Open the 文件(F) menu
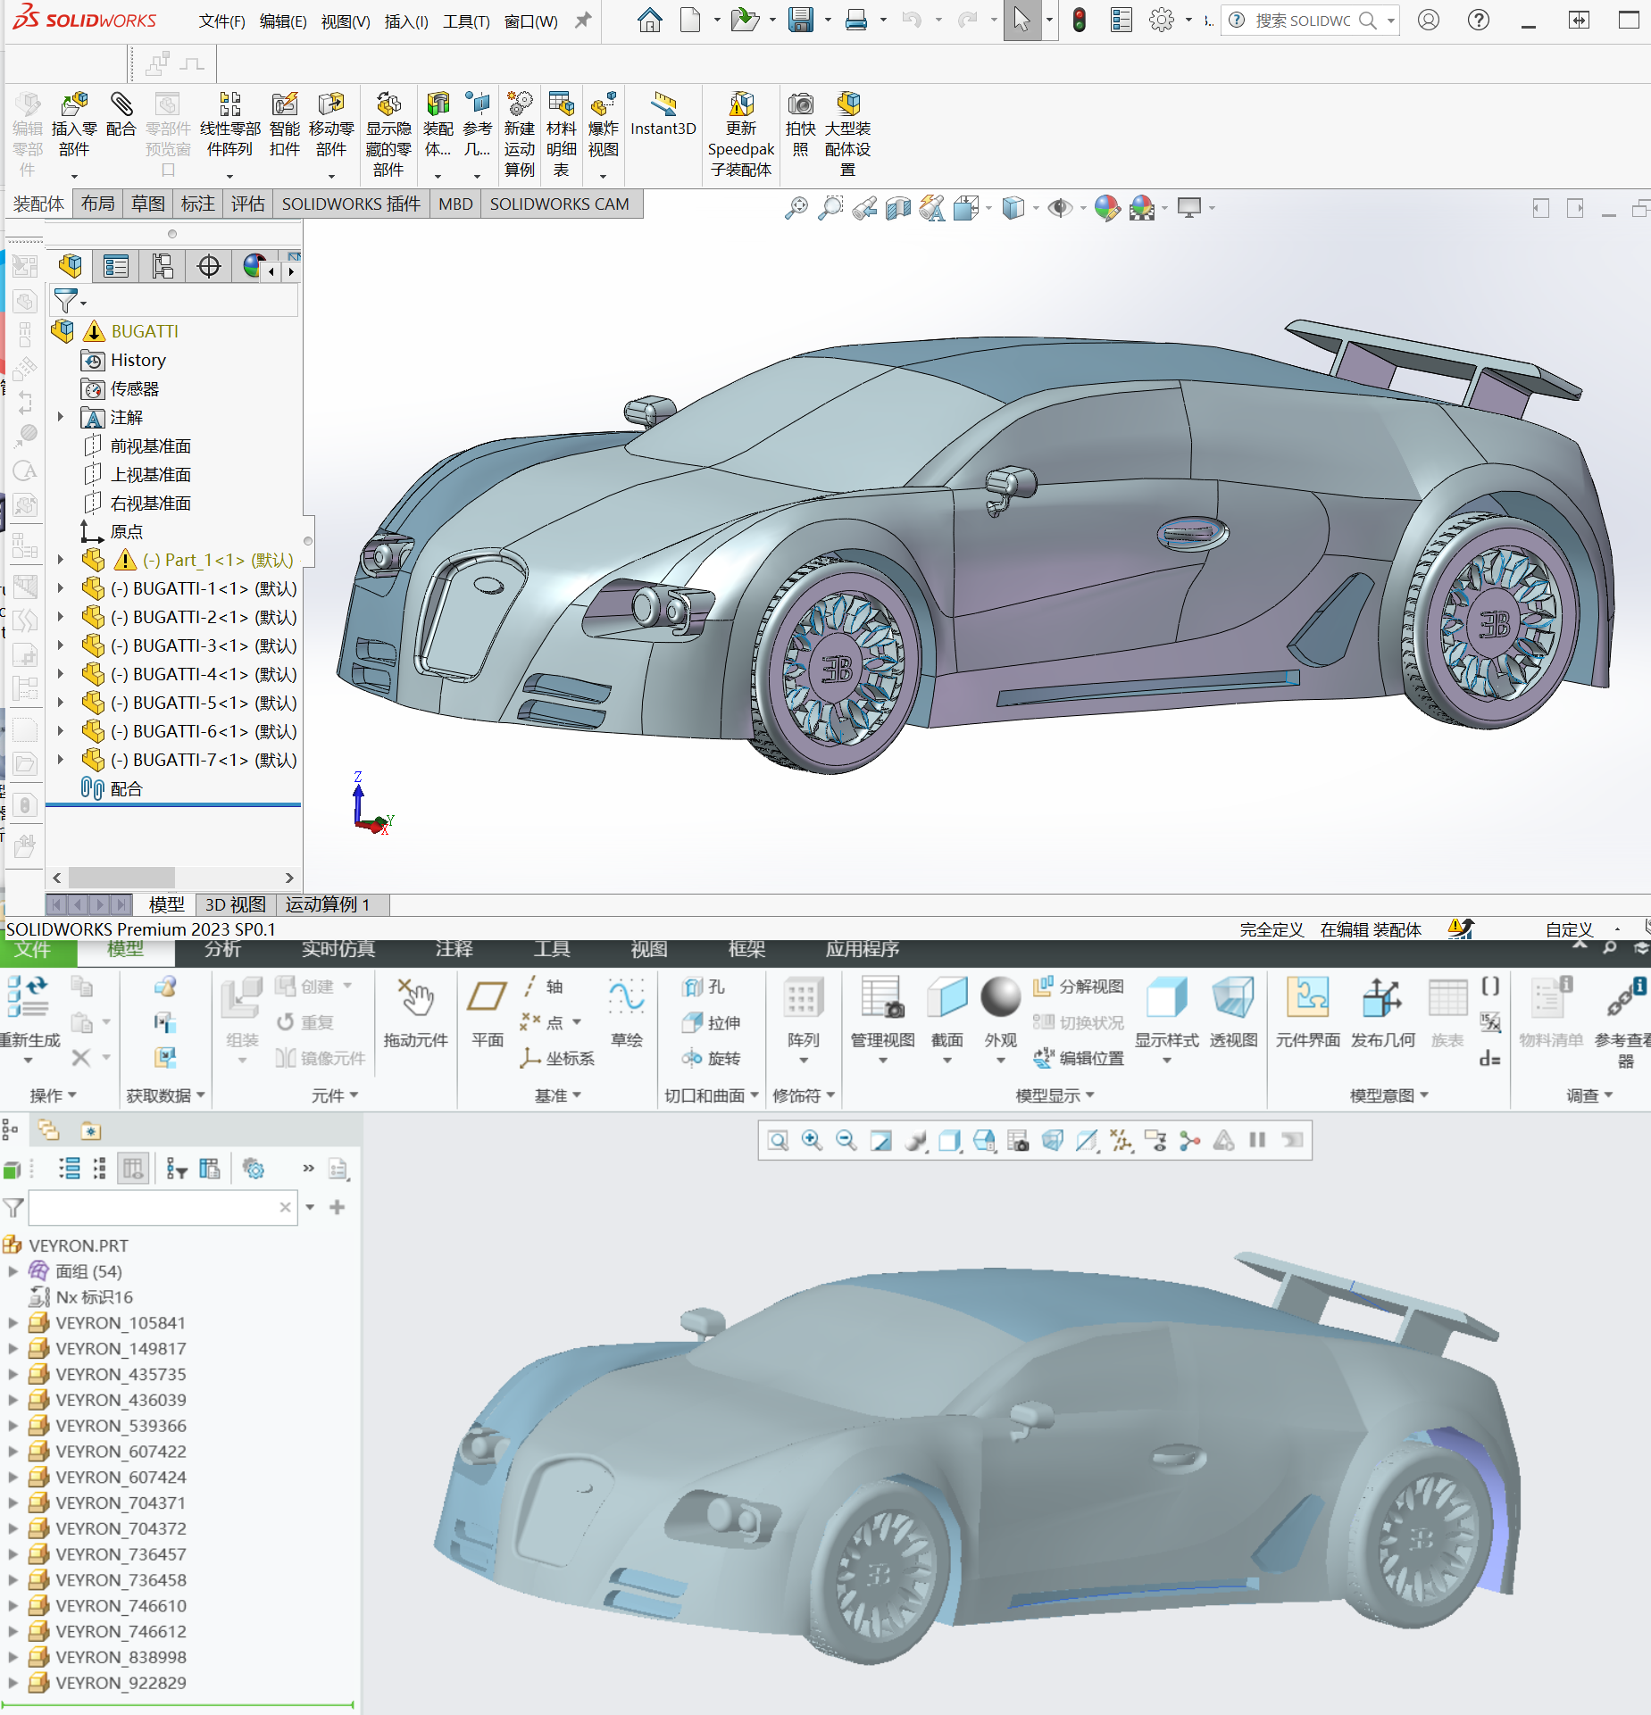Image resolution: width=1651 pixels, height=1715 pixels. point(221,21)
